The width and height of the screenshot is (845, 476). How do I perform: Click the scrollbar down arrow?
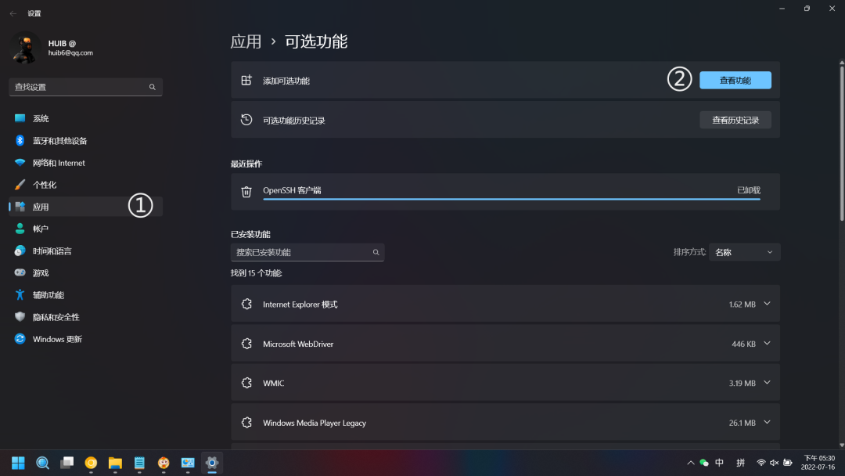coord(842,445)
